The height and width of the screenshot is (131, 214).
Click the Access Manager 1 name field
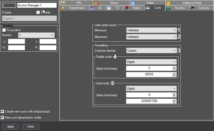pyautogui.click(x=37, y=5)
